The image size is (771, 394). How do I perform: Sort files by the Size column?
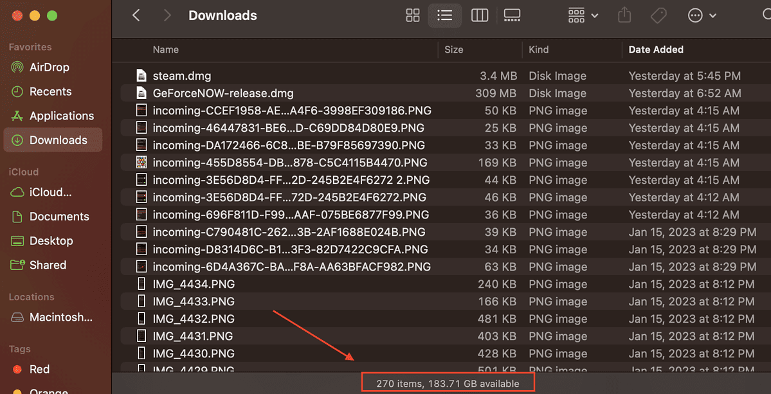453,49
